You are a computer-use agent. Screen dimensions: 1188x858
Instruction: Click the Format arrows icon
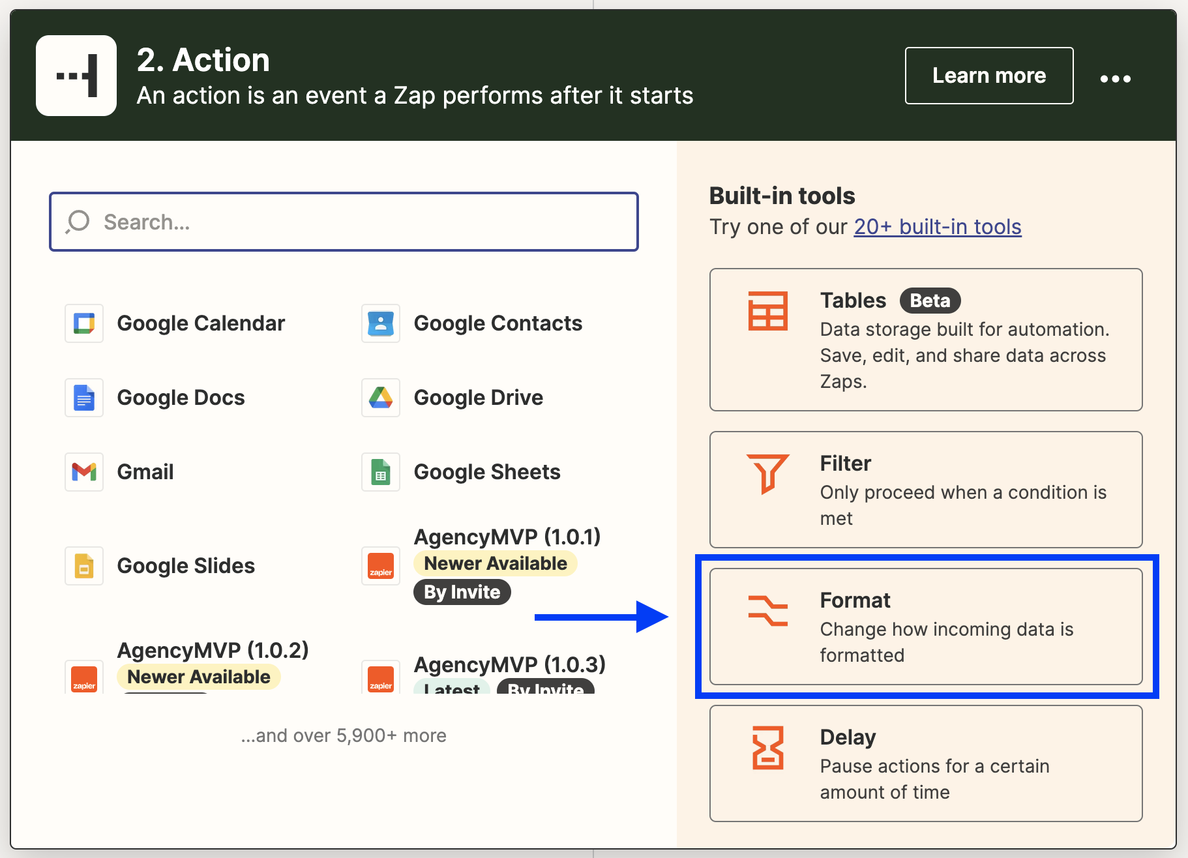pos(767,611)
